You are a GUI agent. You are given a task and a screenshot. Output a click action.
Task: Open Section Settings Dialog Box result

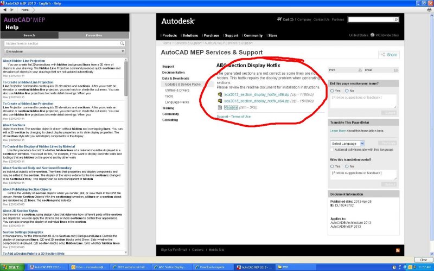point(23,233)
